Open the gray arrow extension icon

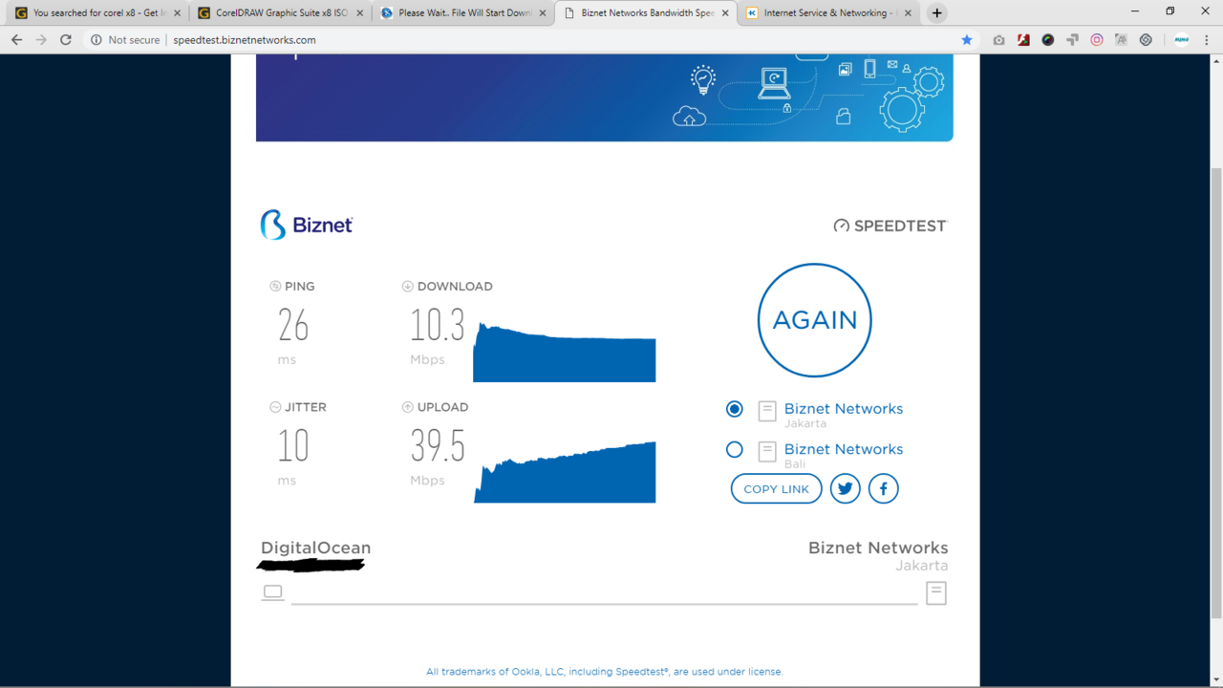coord(1072,40)
